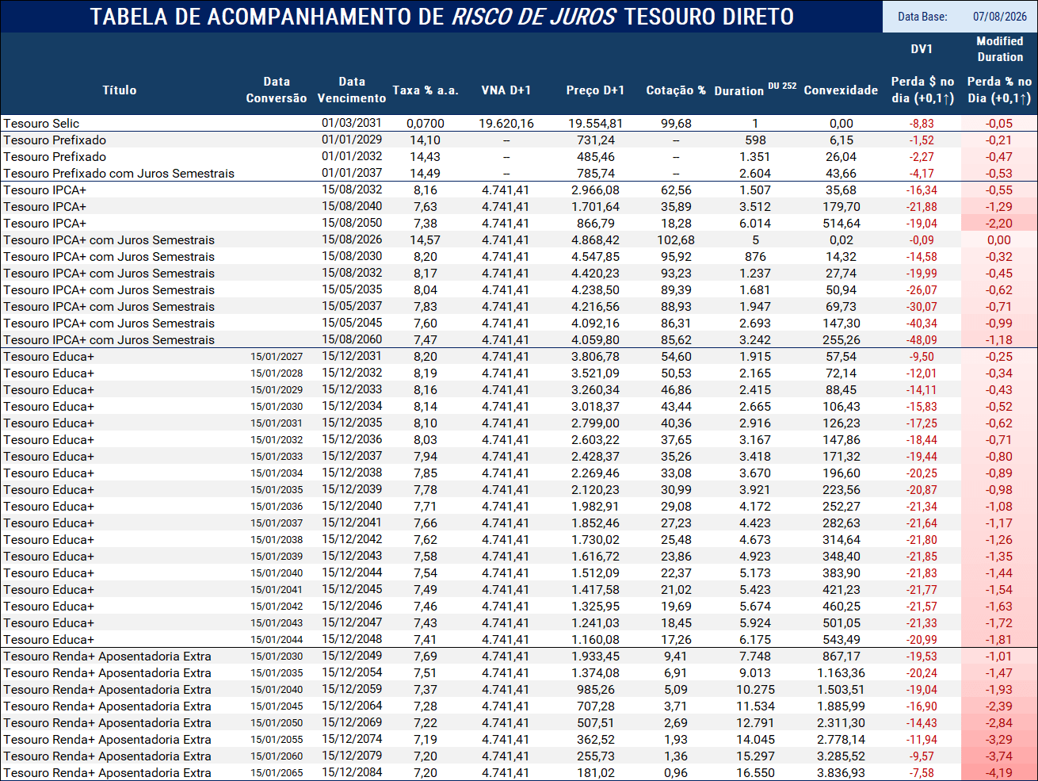Click the price value 181,02
Viewport: 1038px width, 781px height.
pyautogui.click(x=596, y=773)
